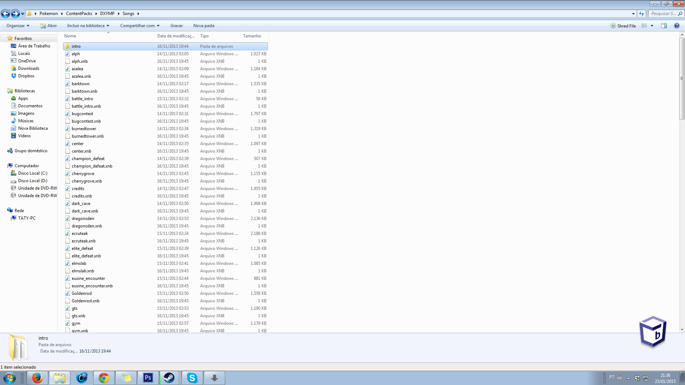Click the Nova pasta button
Viewport: 685px width, 385px height.
click(x=204, y=26)
